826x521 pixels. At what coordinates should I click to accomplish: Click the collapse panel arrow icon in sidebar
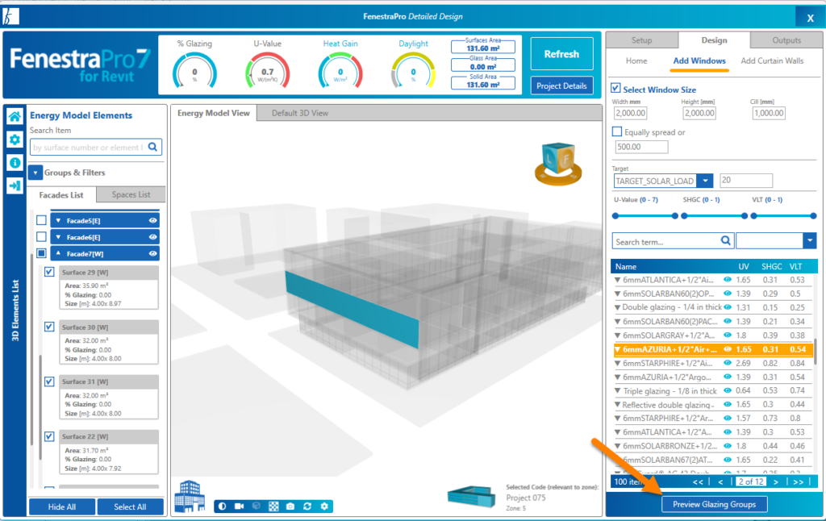click(x=15, y=185)
